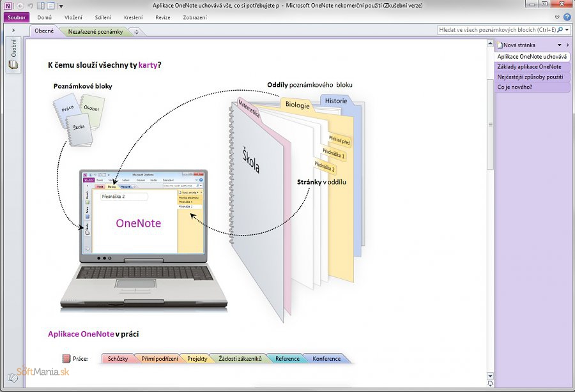This screenshot has height=392, width=575.
Task: Click the heading "Poznámkové bloky"
Action: 83,86
